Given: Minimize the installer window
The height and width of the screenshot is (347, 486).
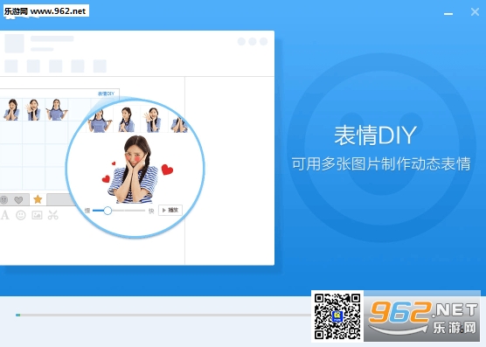Looking at the screenshot, I should [448, 14].
